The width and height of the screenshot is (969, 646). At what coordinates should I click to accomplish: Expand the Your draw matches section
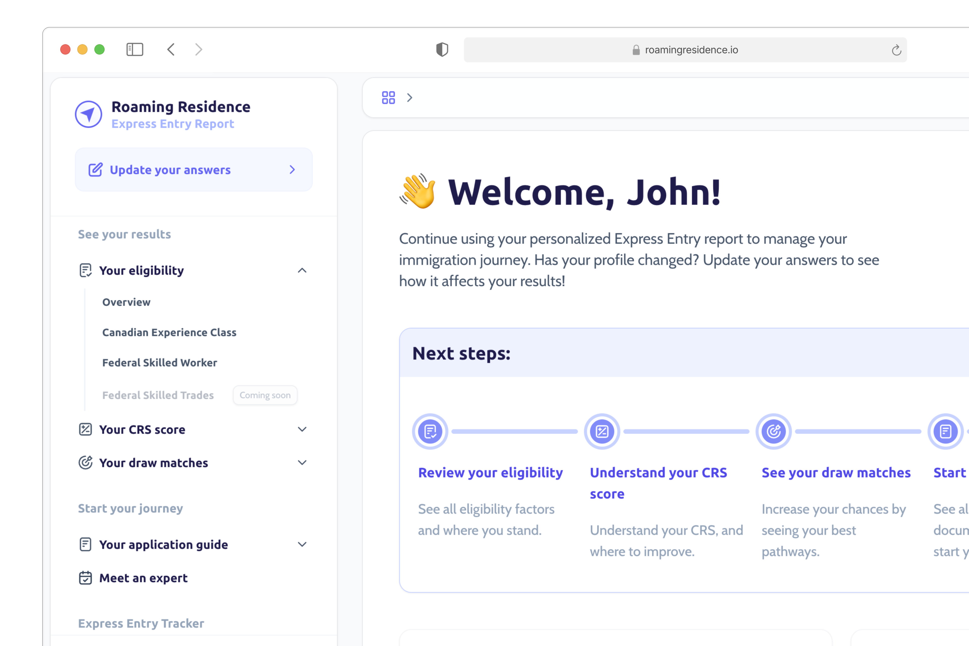coord(302,463)
